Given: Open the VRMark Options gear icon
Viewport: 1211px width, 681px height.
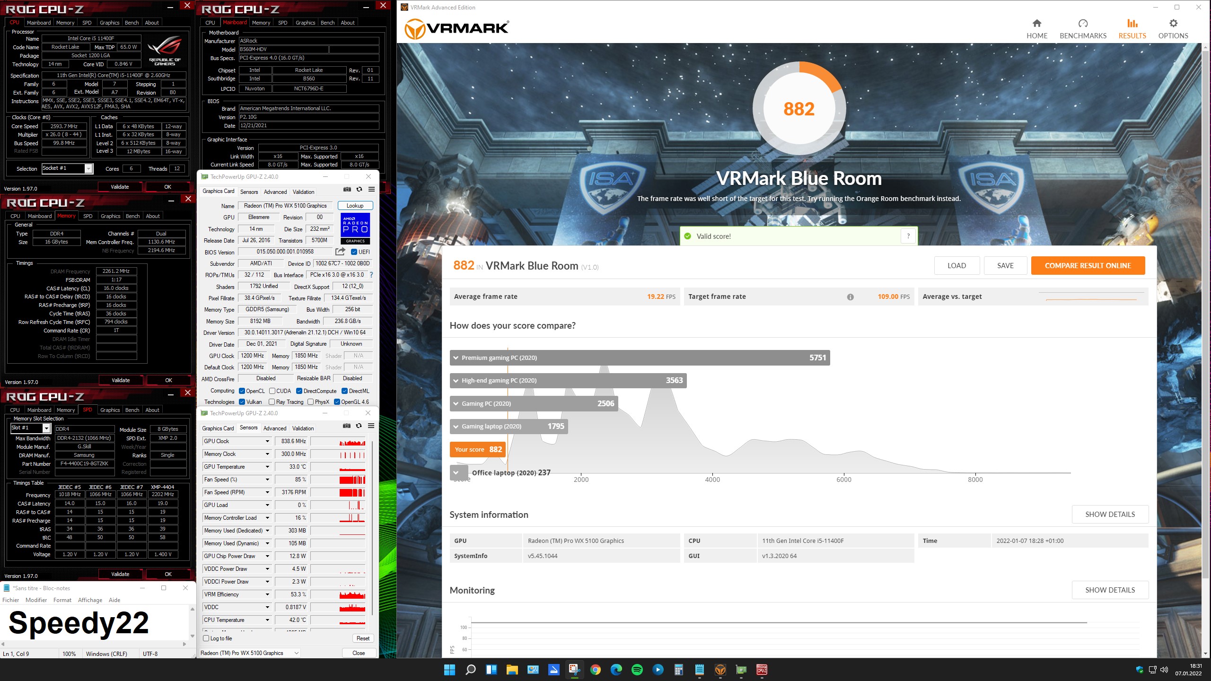Looking at the screenshot, I should click(x=1173, y=23).
